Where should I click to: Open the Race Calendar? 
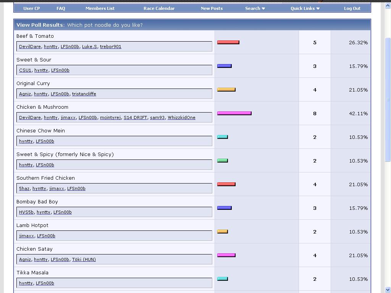pos(159,8)
